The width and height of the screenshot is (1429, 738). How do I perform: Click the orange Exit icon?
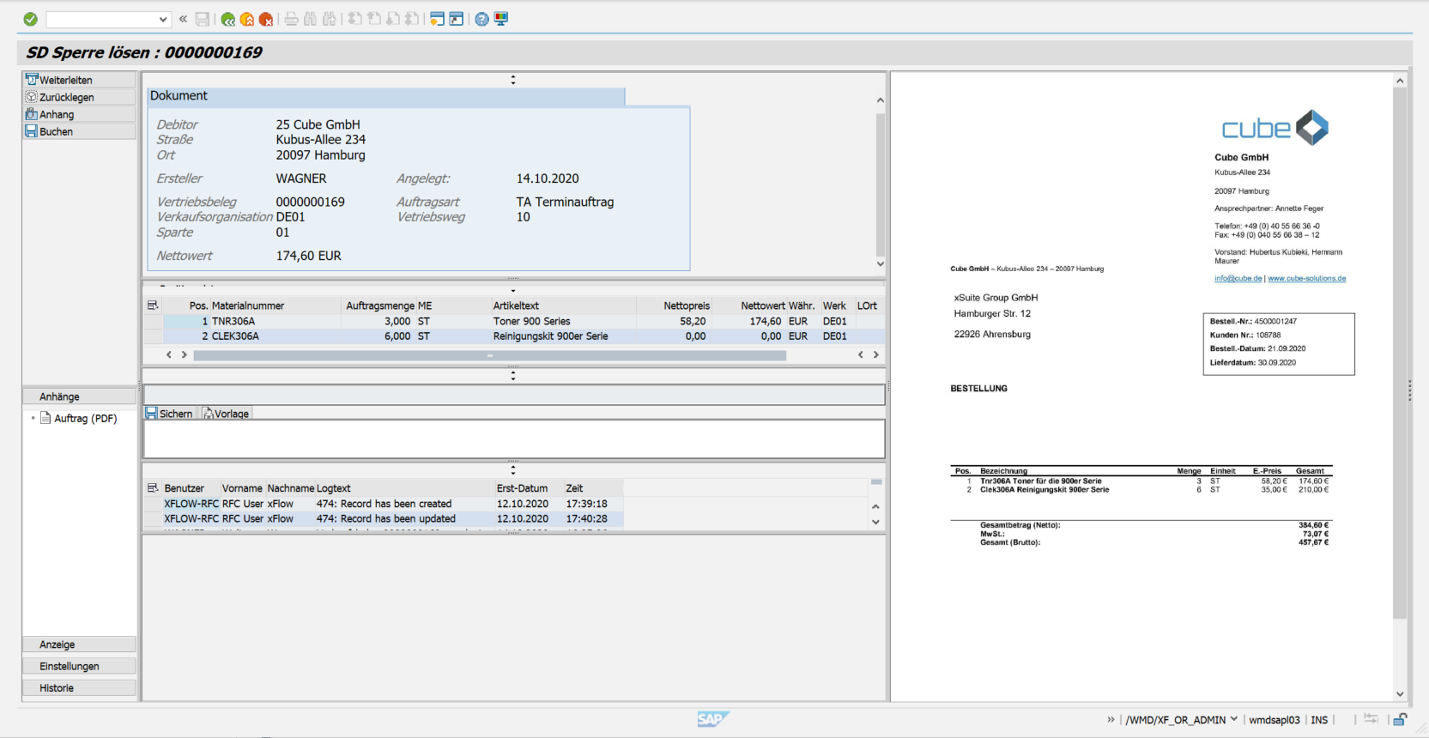pos(247,19)
